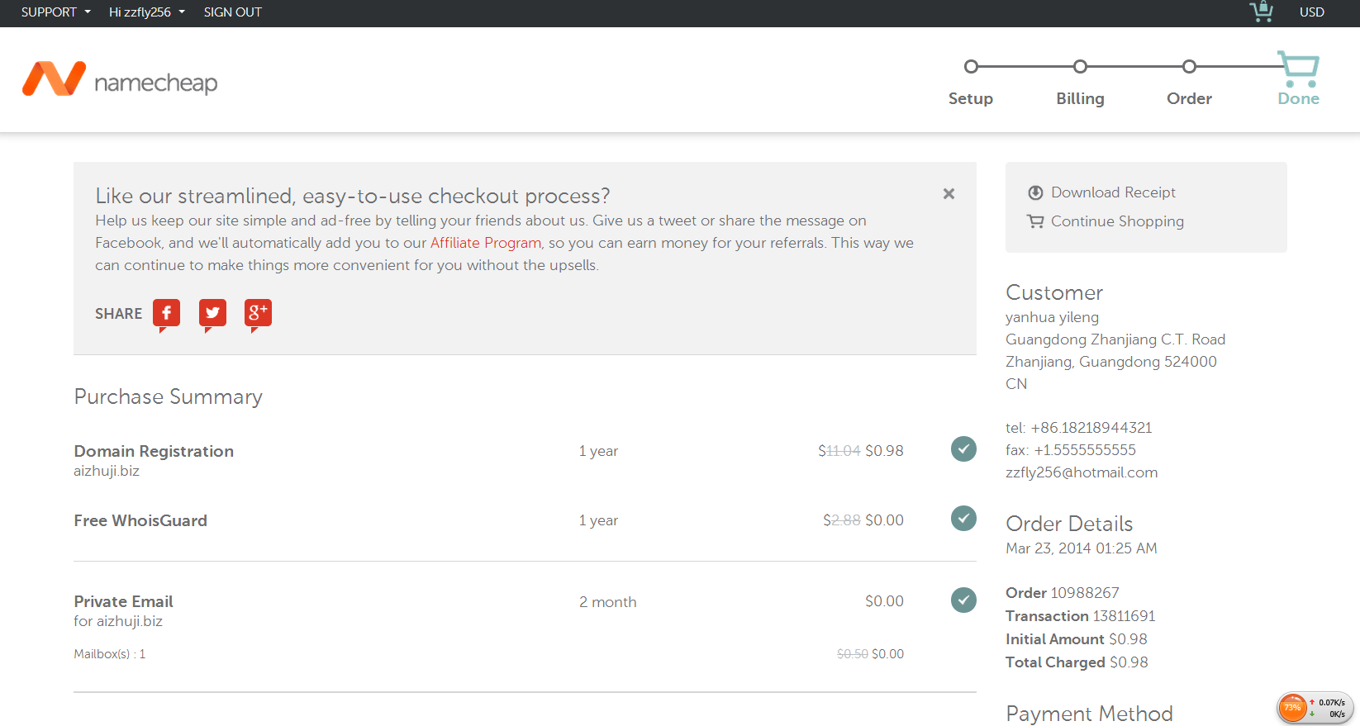This screenshot has height=726, width=1360.
Task: Open the shopping cart icon in top bar
Action: (x=1261, y=12)
